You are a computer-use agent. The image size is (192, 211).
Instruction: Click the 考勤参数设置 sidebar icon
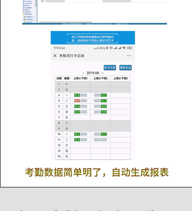point(24,14)
